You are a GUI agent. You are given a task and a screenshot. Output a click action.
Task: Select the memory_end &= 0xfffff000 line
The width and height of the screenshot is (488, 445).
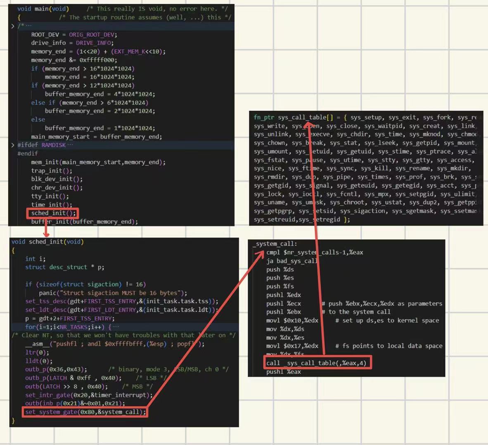pyautogui.click(x=74, y=60)
